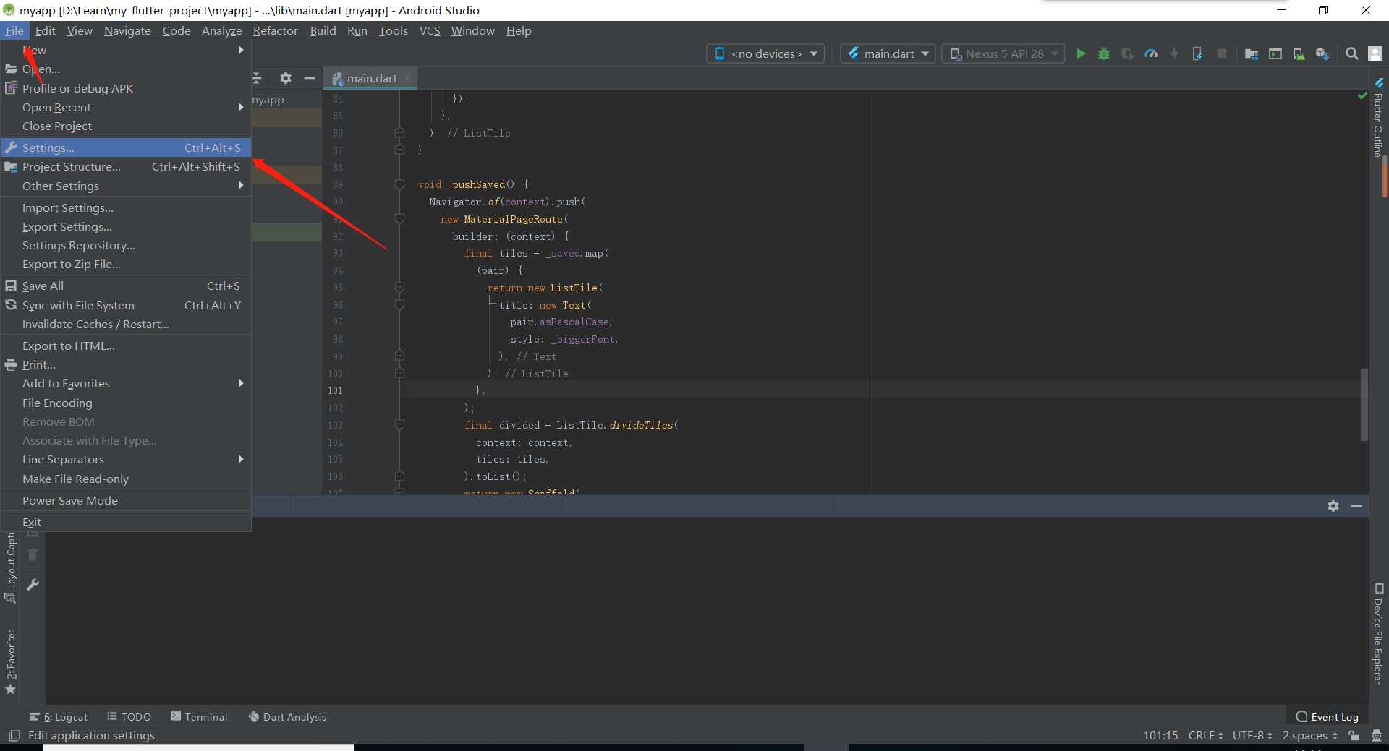Image resolution: width=1389 pixels, height=751 pixels.
Task: Open the Logcat tool window
Action: pos(59,716)
